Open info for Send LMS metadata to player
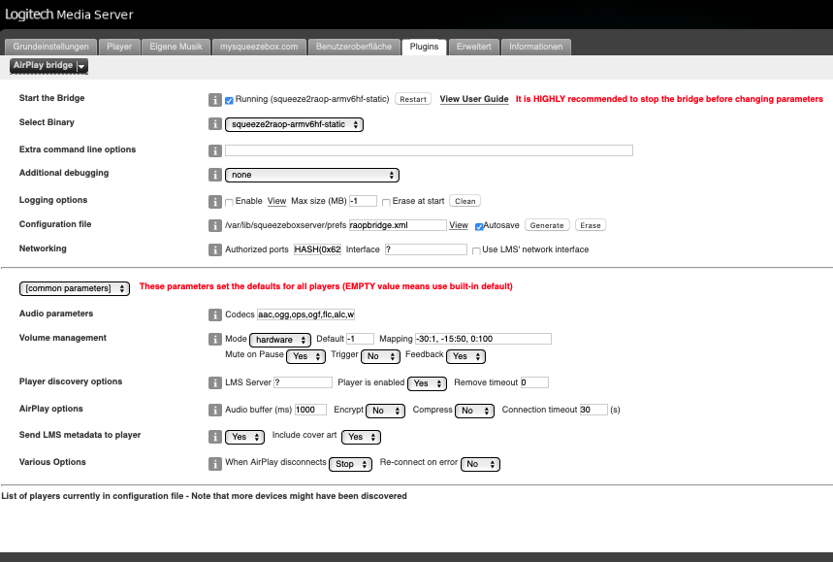Image resolution: width=833 pixels, height=562 pixels. point(214,437)
